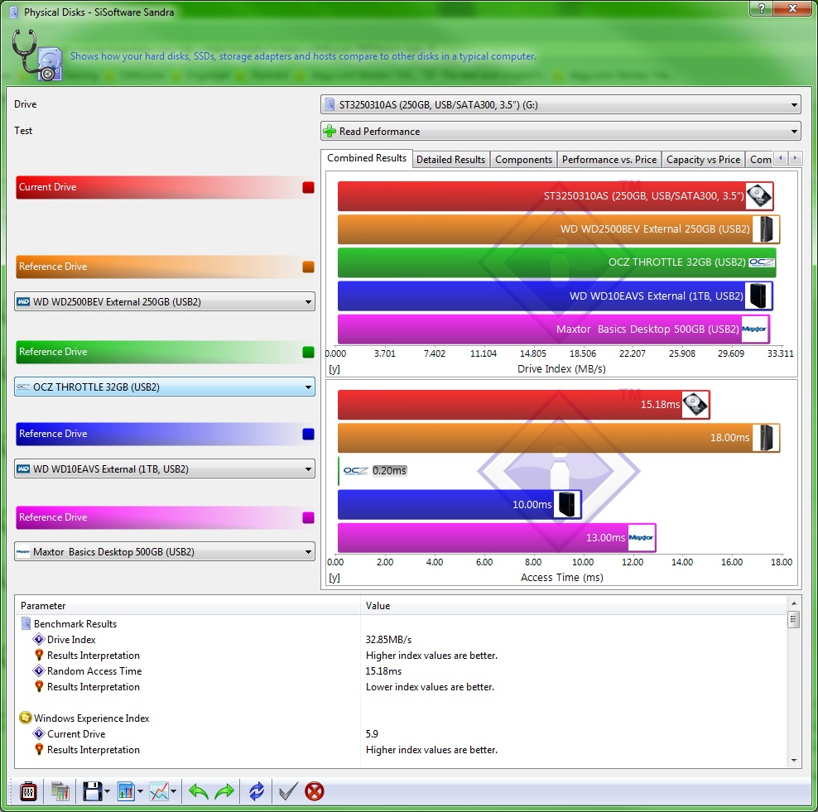Viewport: 818px width, 812px height.
Task: Click the stethoscope disk icon in header
Action: 36,55
